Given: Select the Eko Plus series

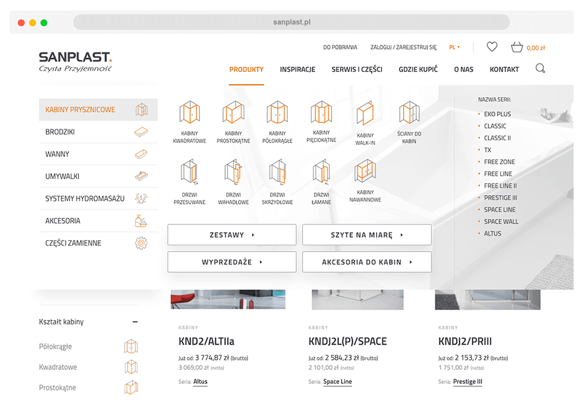Looking at the screenshot, I should click(497, 114).
